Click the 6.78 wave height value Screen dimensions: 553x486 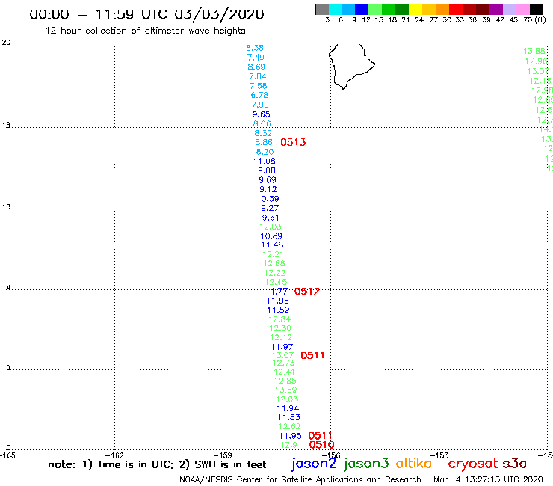[259, 95]
